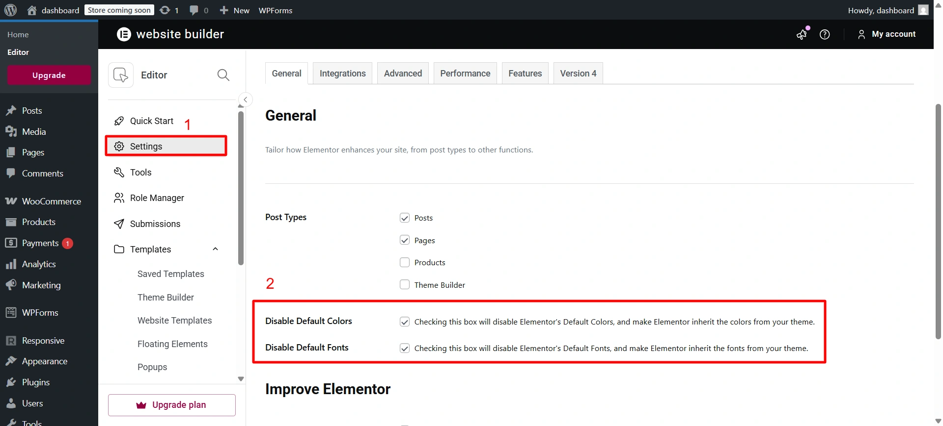Screen dimensions: 943x426
Task: Open WPForms in the admin bar
Action: pyautogui.click(x=276, y=10)
